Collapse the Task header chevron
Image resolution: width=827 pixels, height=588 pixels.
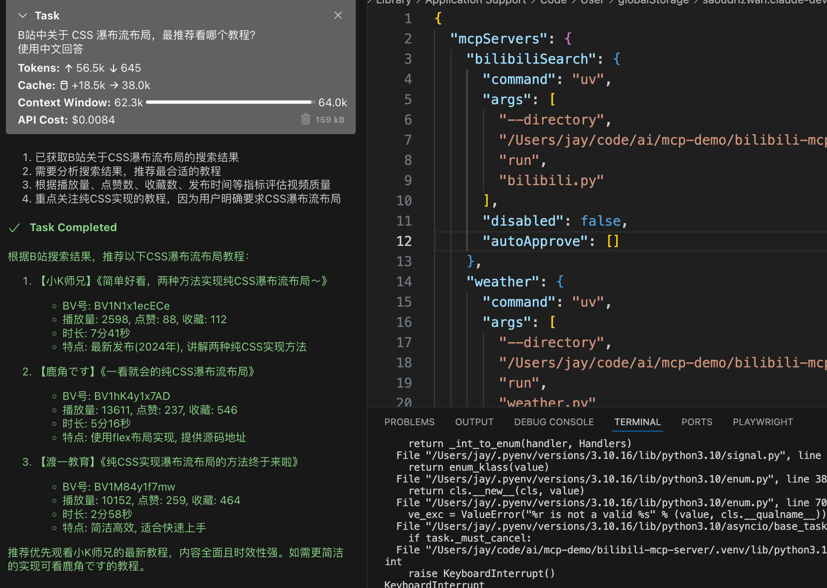(23, 16)
